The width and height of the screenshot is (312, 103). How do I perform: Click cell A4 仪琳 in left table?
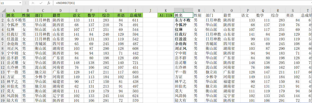[14, 29]
